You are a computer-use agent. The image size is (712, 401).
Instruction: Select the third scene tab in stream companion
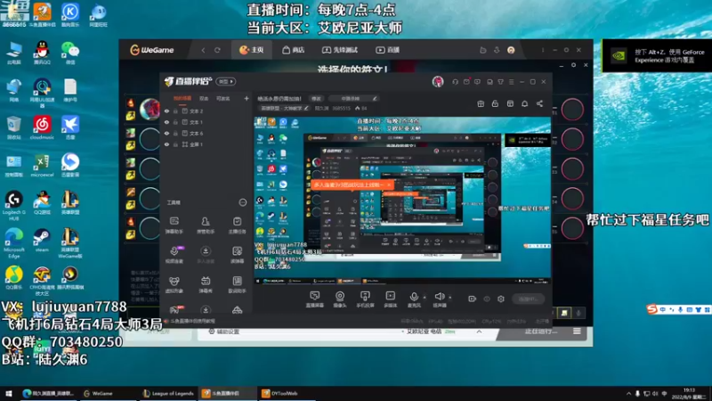tap(223, 98)
